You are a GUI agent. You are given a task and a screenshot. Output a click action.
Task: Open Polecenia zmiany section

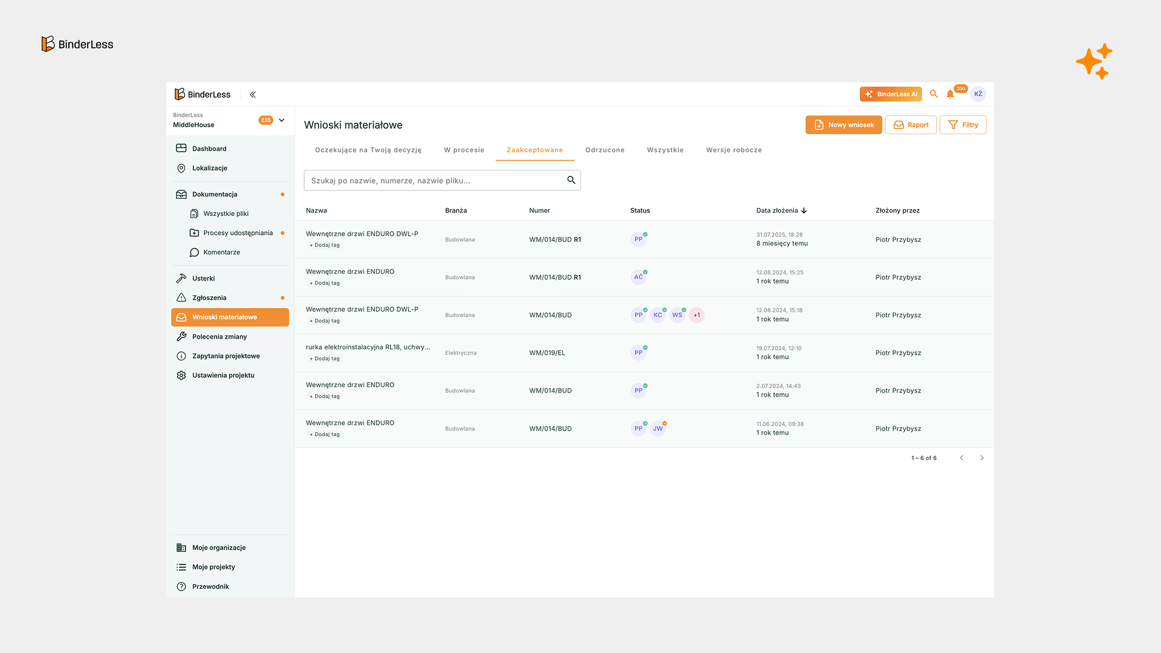pos(220,337)
